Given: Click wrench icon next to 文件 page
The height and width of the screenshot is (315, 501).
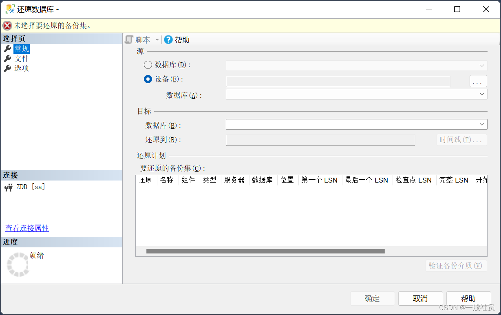Looking at the screenshot, I should point(8,58).
